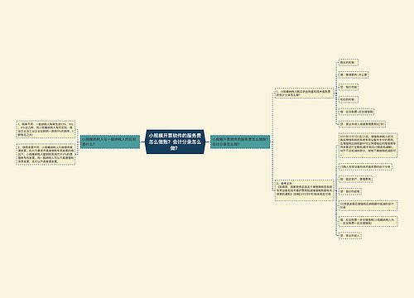The width and height of the screenshot is (414, 298).
Task: Select leaf '贷：营业外收入或者管理费用(红字)'
Action: point(362,124)
